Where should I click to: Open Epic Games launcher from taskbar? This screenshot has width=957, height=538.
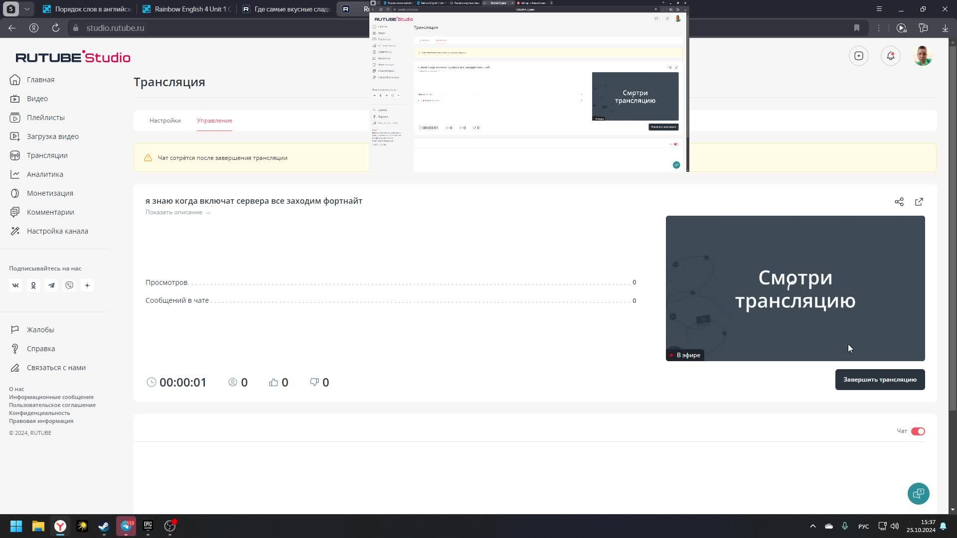148,526
